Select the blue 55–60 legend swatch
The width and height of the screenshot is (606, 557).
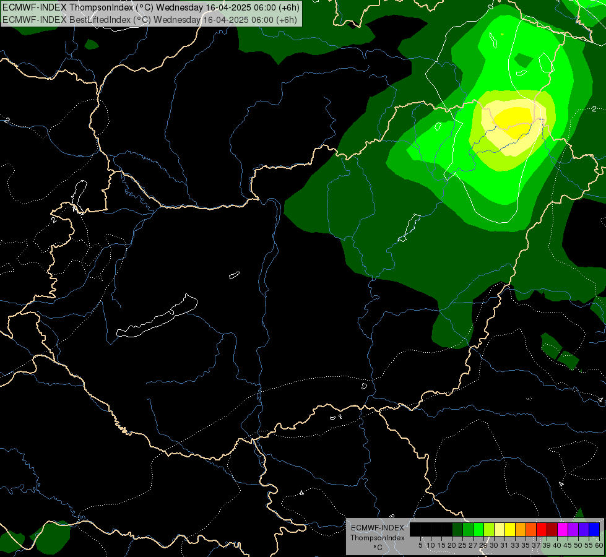[594, 529]
